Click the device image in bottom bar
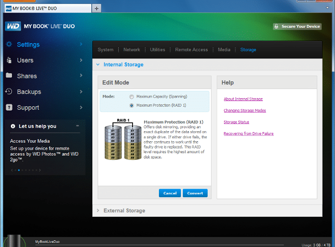This screenshot has width=335, height=247. 15,241
